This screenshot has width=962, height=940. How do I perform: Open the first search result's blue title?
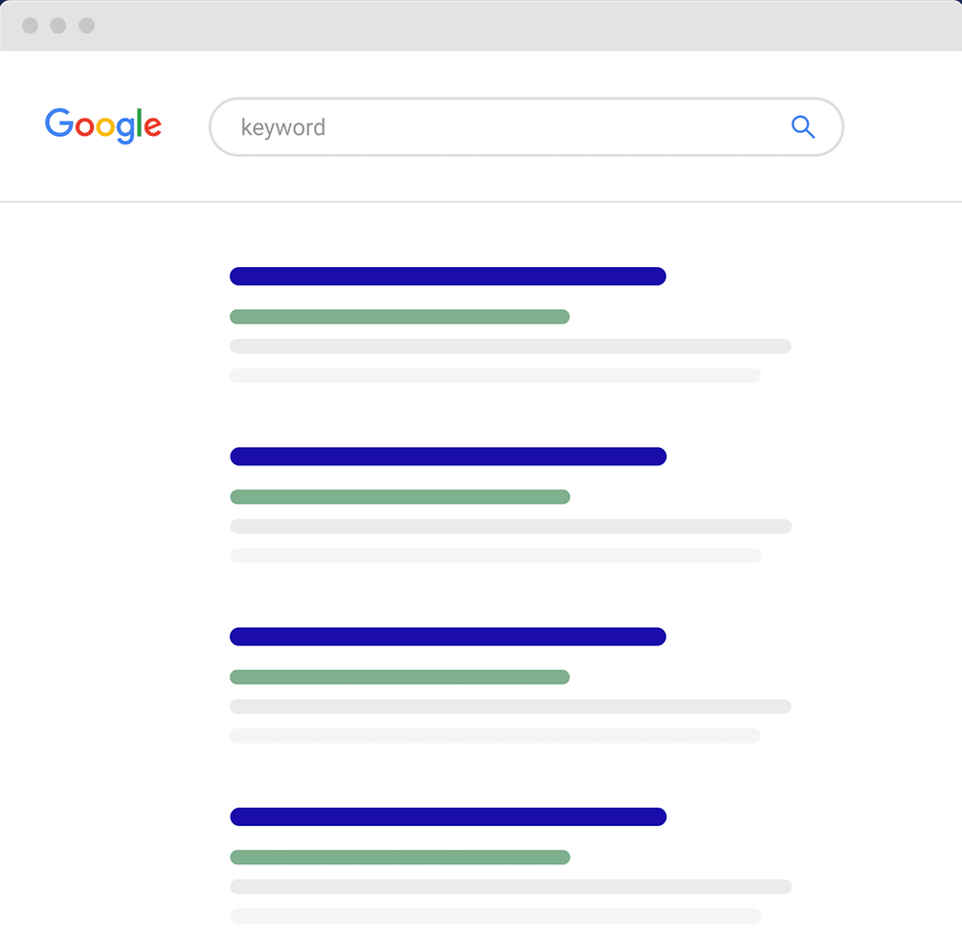pos(447,277)
